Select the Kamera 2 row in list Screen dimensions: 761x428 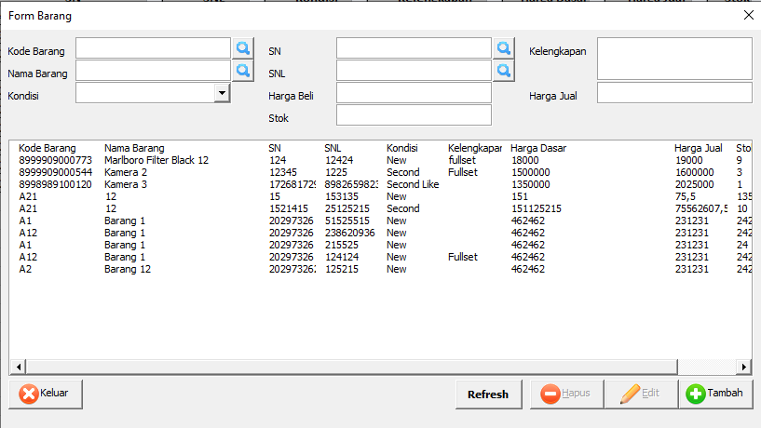[126, 172]
